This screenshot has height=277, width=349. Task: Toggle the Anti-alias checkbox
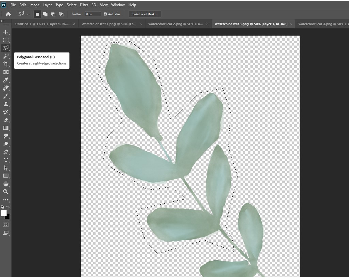point(105,14)
